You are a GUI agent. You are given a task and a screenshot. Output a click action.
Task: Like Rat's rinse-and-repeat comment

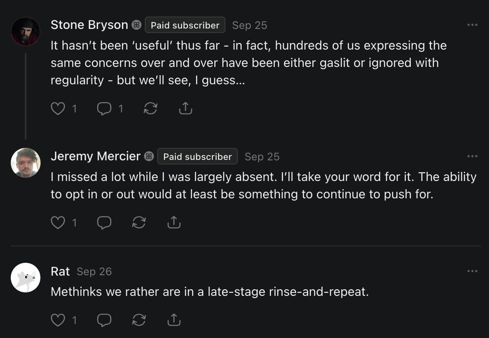(x=58, y=320)
